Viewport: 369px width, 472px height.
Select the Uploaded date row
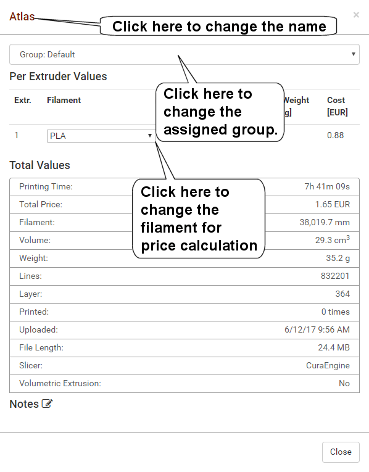pos(184,330)
